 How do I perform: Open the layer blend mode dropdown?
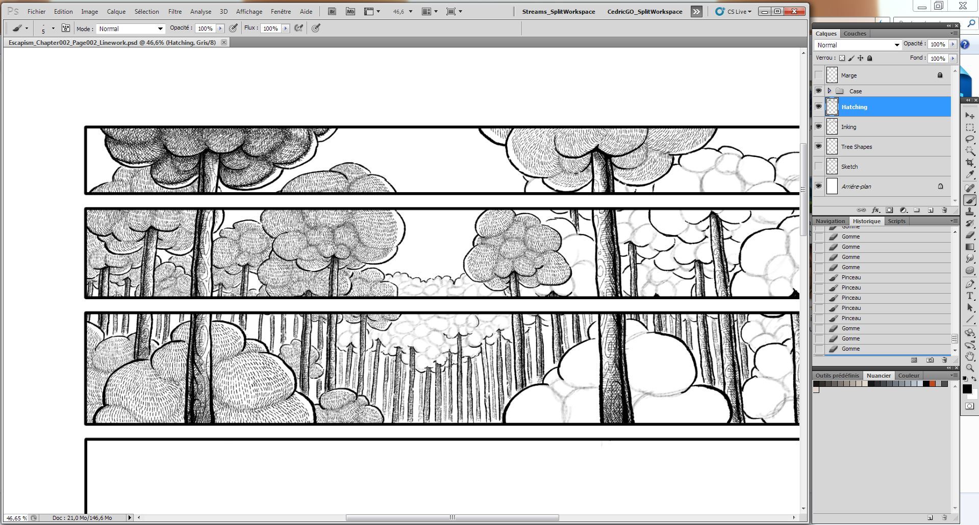pos(858,45)
